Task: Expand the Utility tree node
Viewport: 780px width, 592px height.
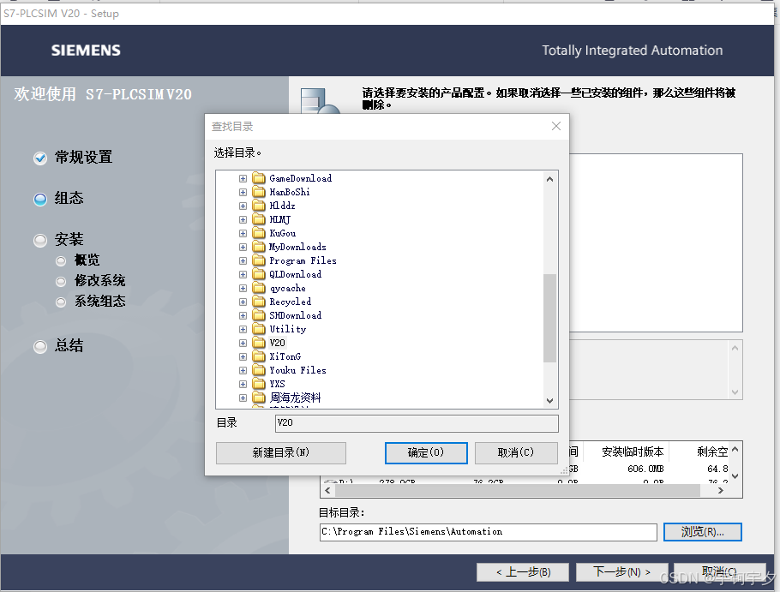Action: pos(243,329)
